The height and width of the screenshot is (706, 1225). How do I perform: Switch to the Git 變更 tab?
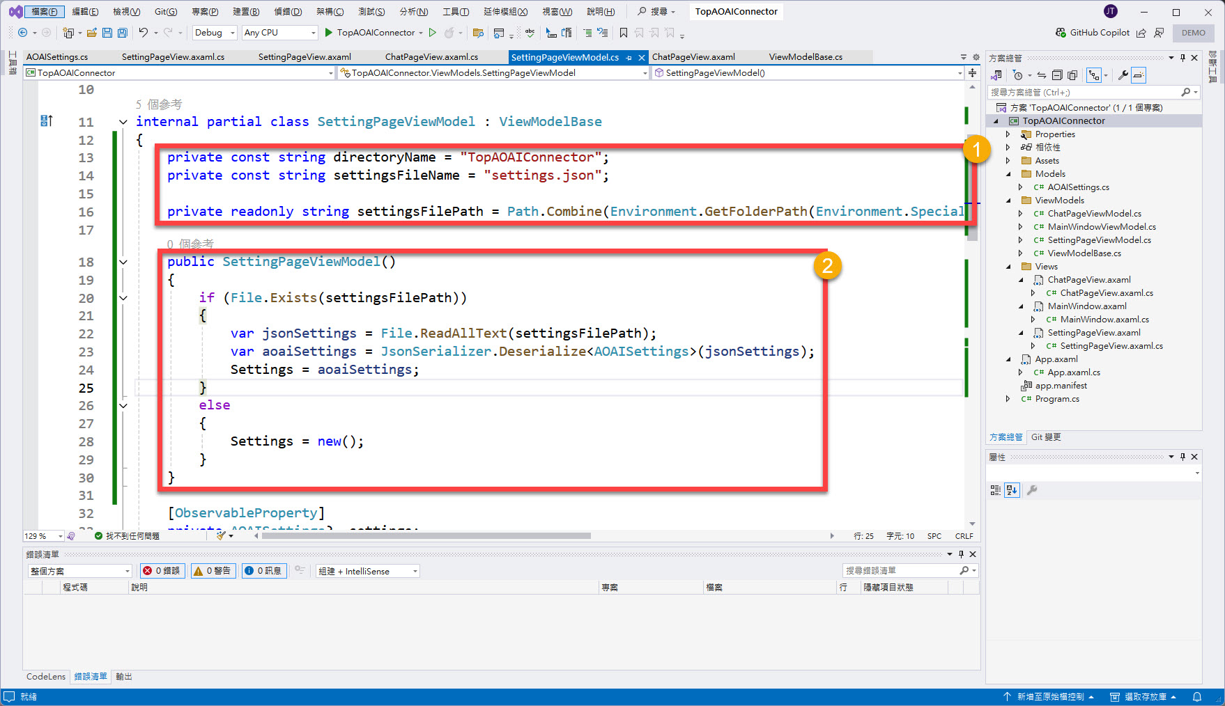pyautogui.click(x=1046, y=437)
